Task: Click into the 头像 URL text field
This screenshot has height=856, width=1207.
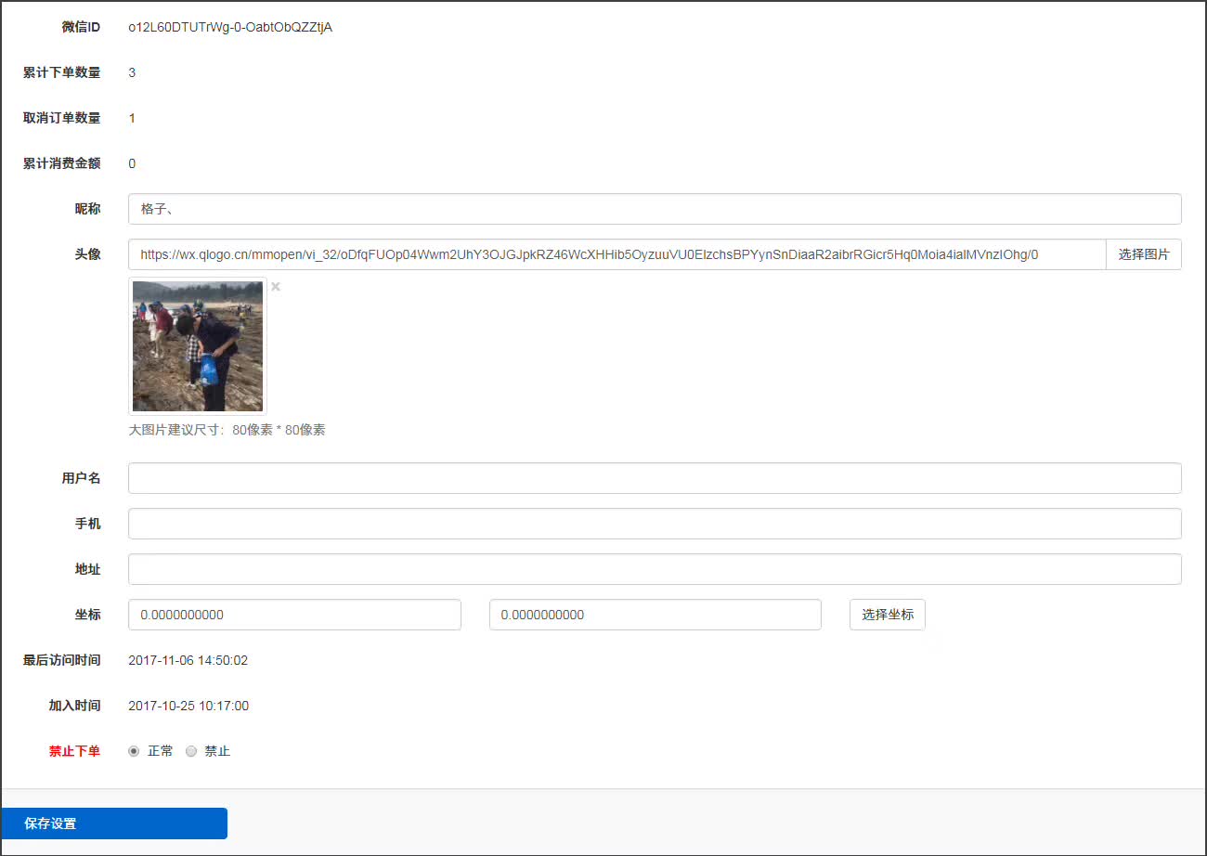Action: [616, 254]
